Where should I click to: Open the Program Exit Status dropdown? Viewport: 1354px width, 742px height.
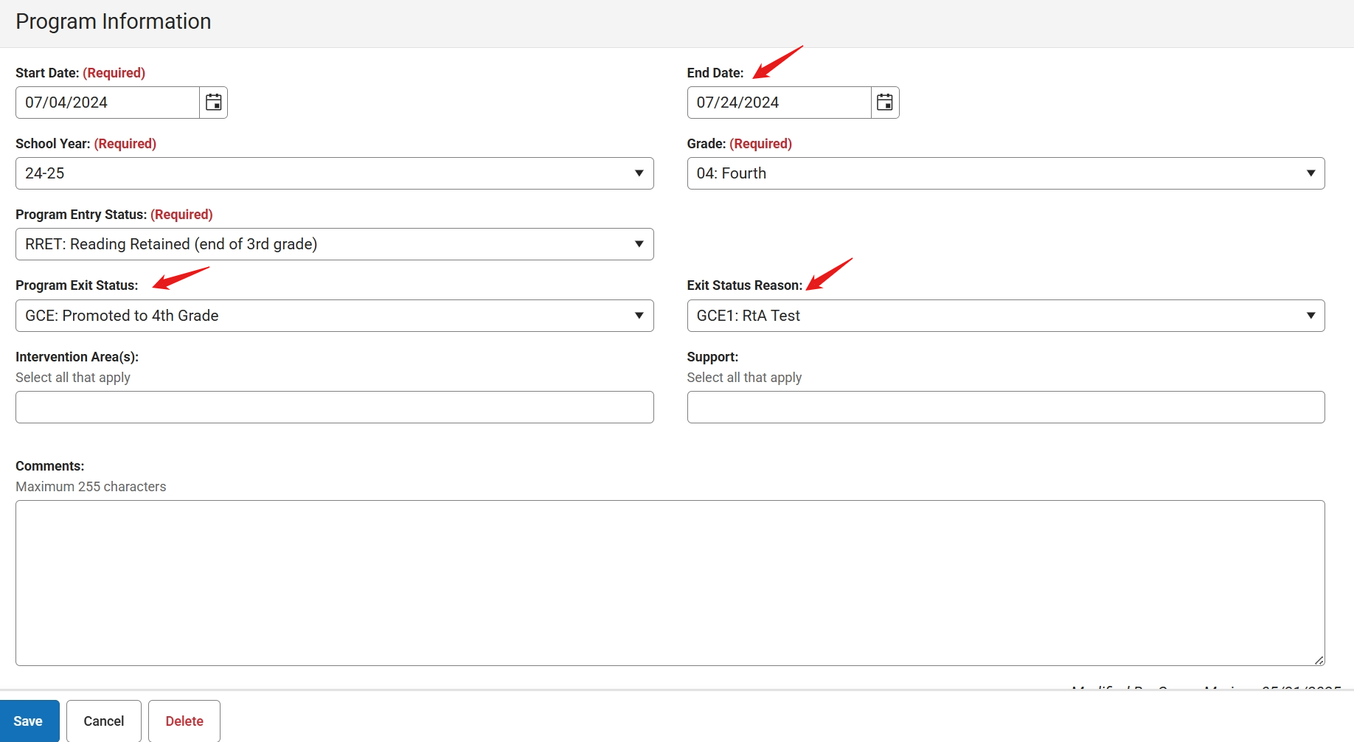(334, 316)
